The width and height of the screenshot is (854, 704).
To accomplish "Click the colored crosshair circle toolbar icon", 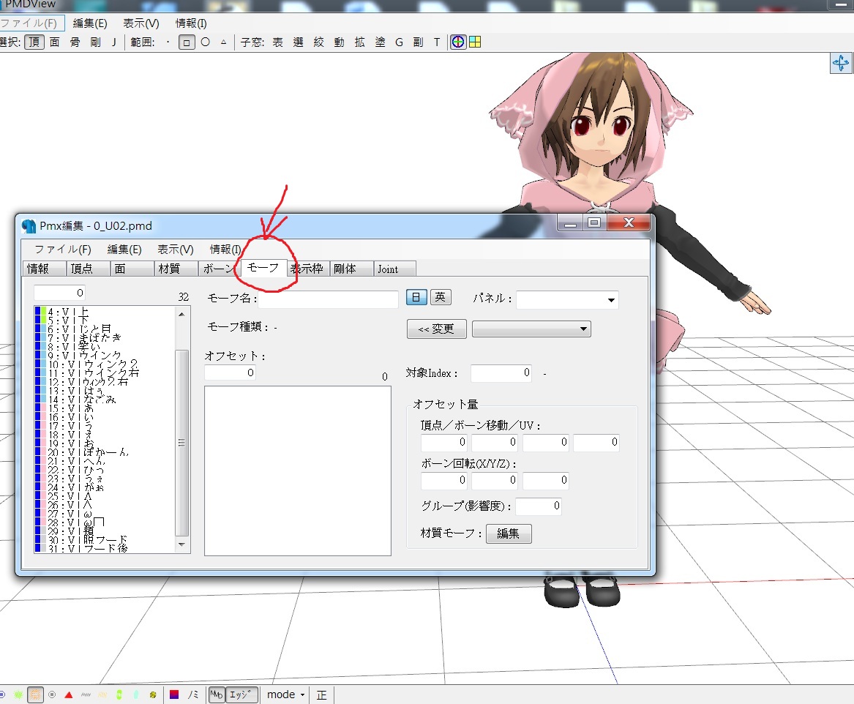I will 458,42.
